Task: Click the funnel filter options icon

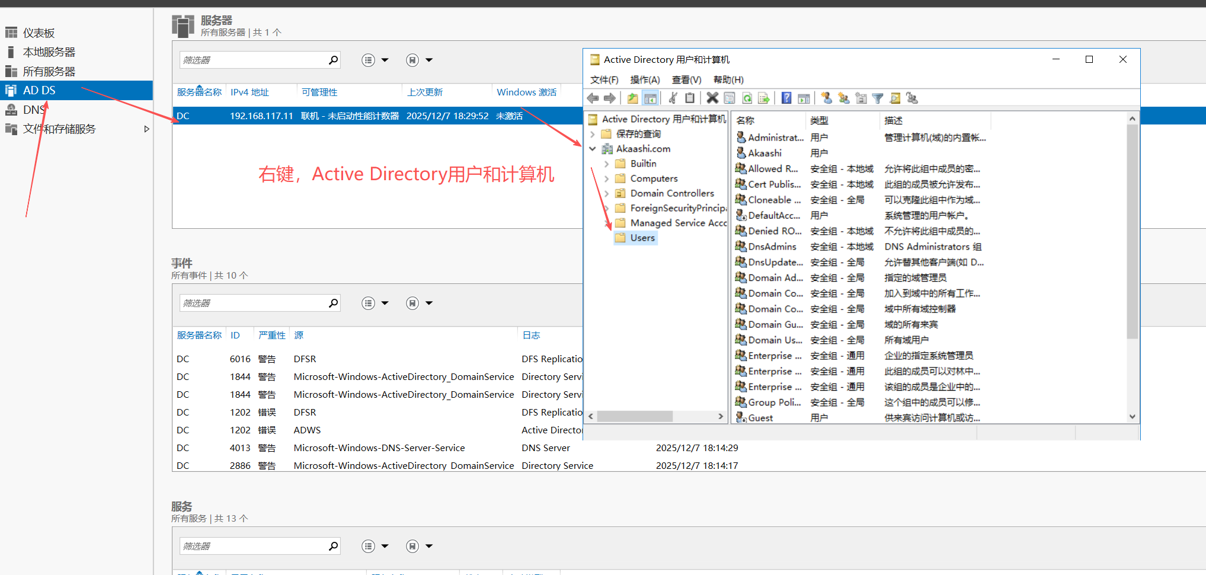Action: pos(878,98)
